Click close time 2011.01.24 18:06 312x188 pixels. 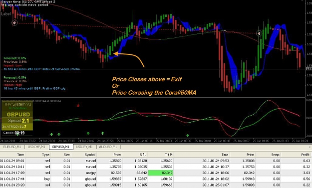pos(216,173)
